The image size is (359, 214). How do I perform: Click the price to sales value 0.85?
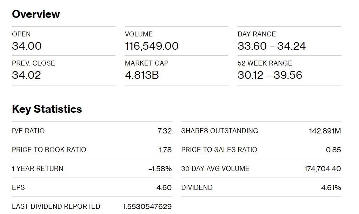(333, 150)
